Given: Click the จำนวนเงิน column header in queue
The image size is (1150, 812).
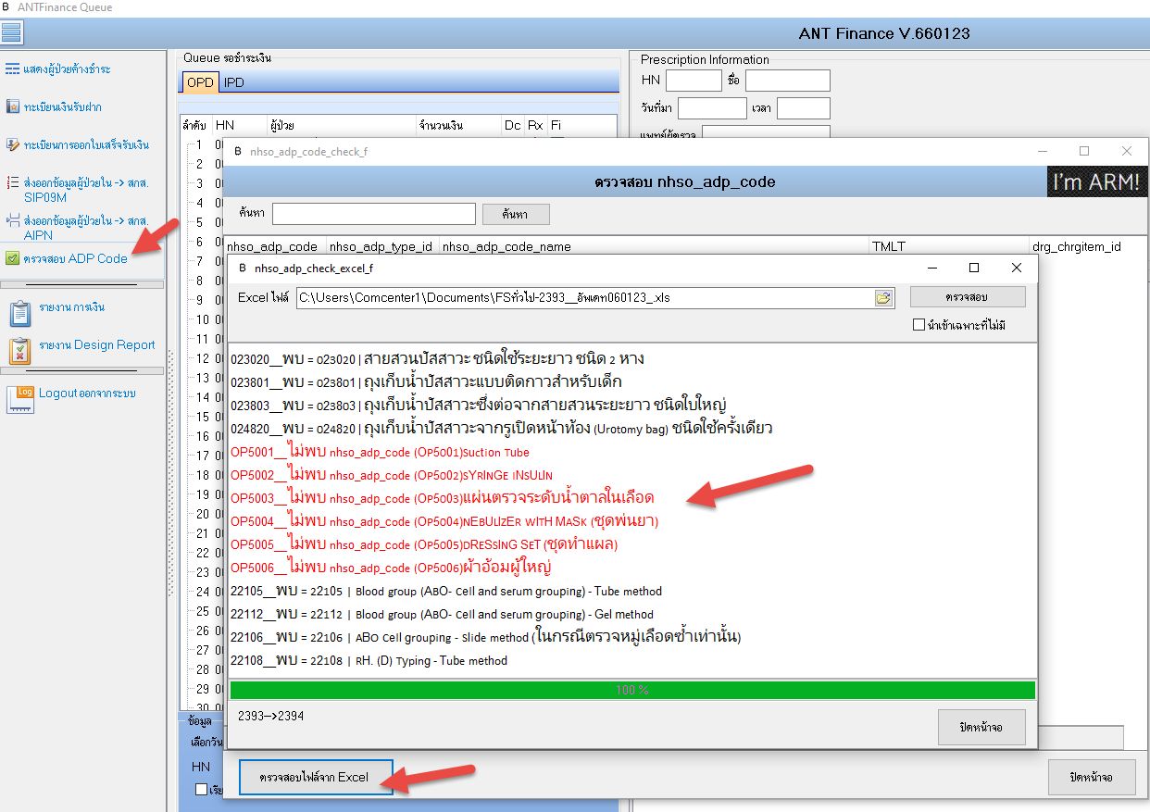Looking at the screenshot, I should pyautogui.click(x=457, y=124).
